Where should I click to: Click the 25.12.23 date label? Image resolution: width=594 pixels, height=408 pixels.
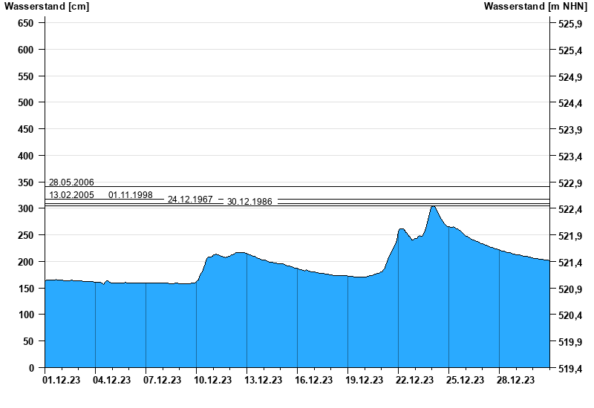[x=465, y=380]
